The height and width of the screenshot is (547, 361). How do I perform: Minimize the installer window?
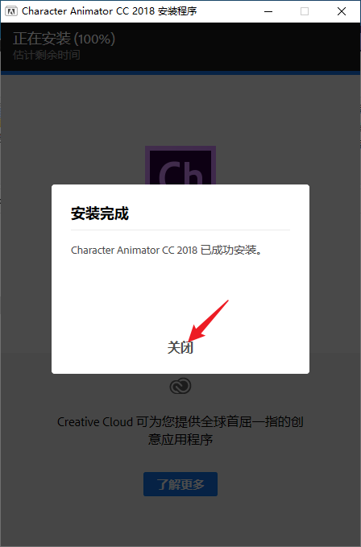268,11
